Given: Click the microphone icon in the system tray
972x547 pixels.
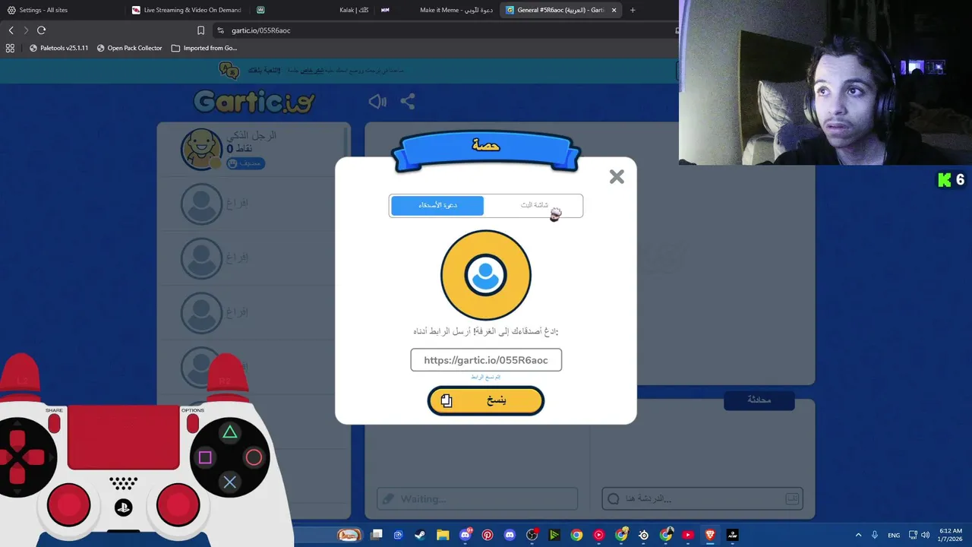Looking at the screenshot, I should pyautogui.click(x=875, y=535).
